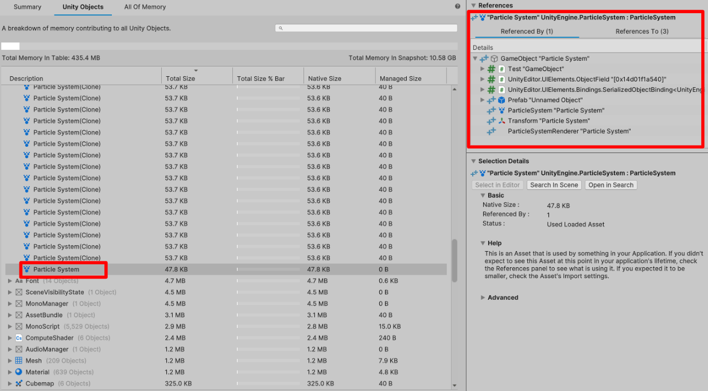Expand the MonoScript group

(10, 327)
